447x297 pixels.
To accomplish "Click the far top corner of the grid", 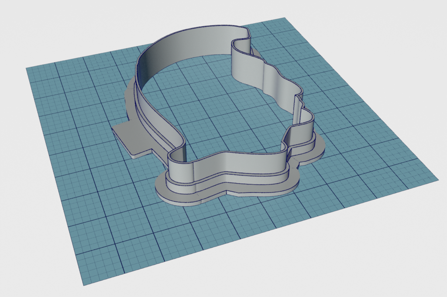I will click(284, 19).
